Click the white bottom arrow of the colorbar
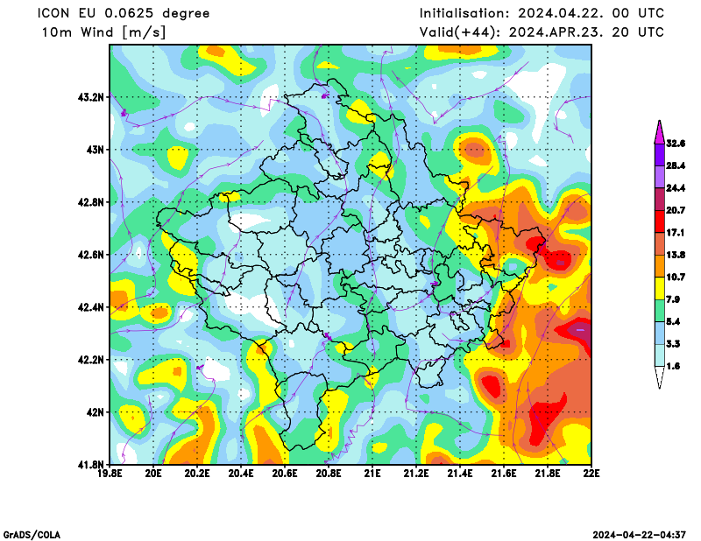 [660, 377]
